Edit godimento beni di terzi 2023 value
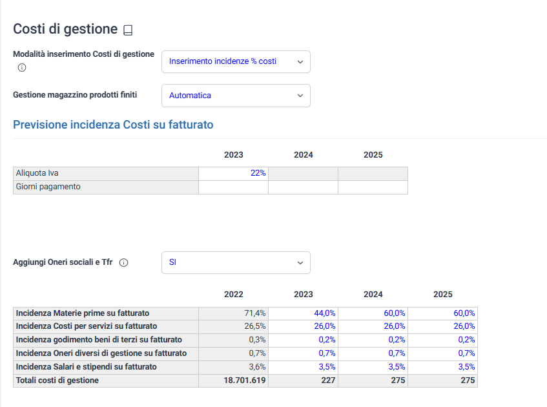Screen dimensions: 547x407 [x=303, y=340]
